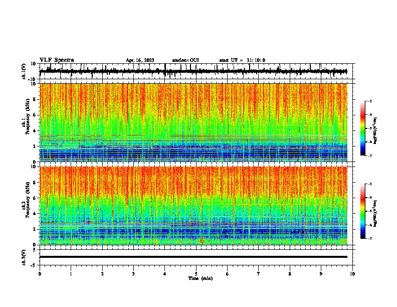Screen dimensions: 397x307
Task: Click the time axis tick label "2"
Action: [x=102, y=274]
